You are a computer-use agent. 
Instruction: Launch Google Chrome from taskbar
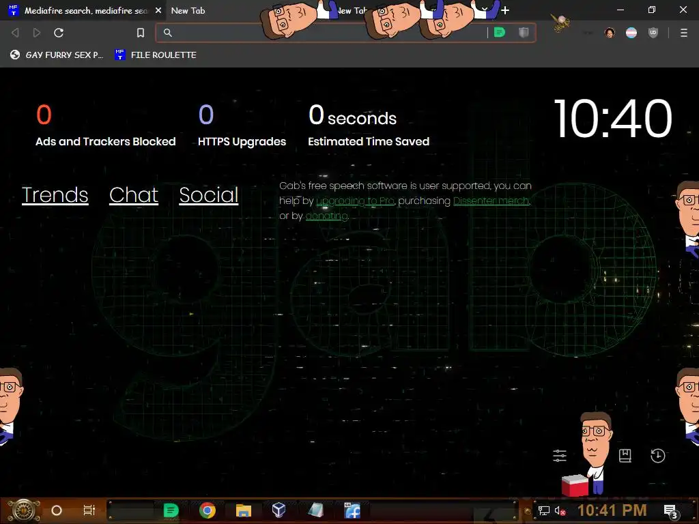pos(208,510)
